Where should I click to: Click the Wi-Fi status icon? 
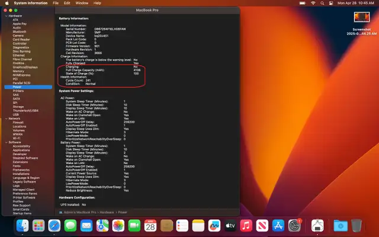point(313,3)
